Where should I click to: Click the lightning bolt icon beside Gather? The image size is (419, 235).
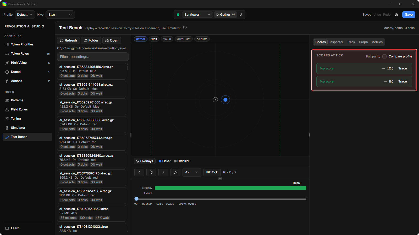(x=241, y=15)
